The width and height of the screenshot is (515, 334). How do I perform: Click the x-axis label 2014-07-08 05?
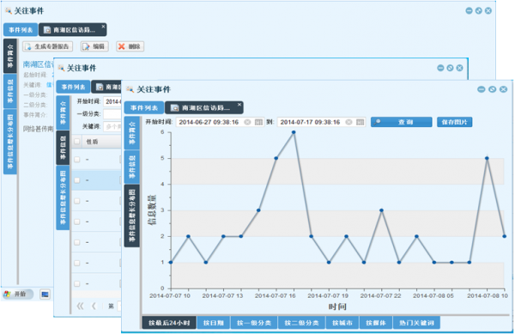click(x=433, y=296)
